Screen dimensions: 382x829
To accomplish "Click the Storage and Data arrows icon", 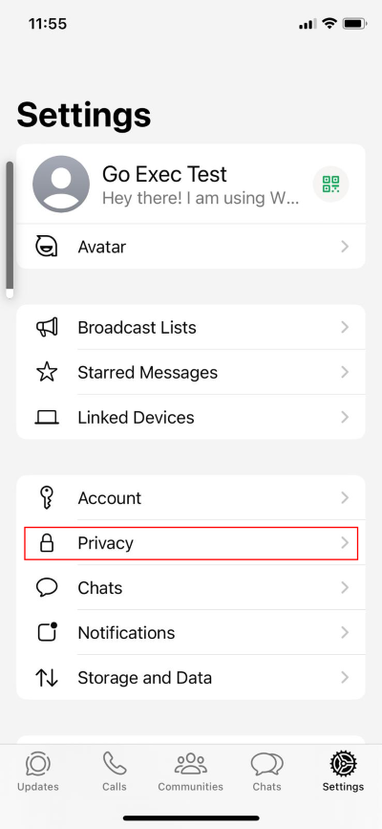I will (47, 678).
